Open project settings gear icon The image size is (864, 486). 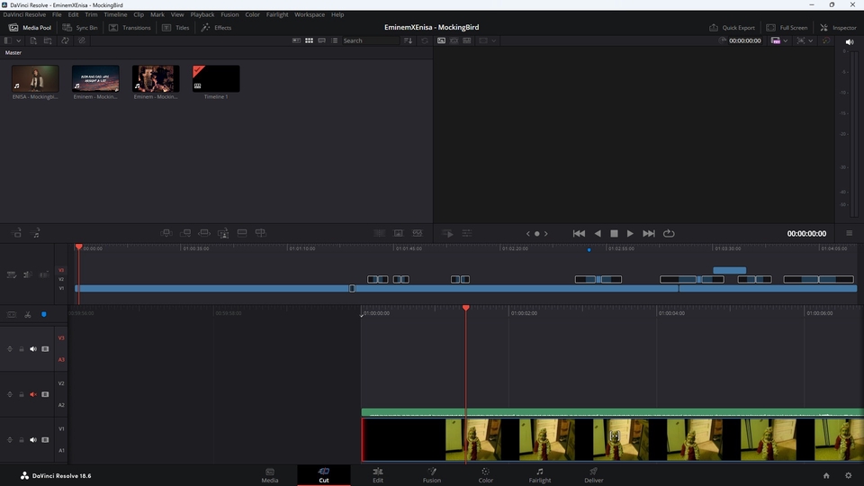848,475
